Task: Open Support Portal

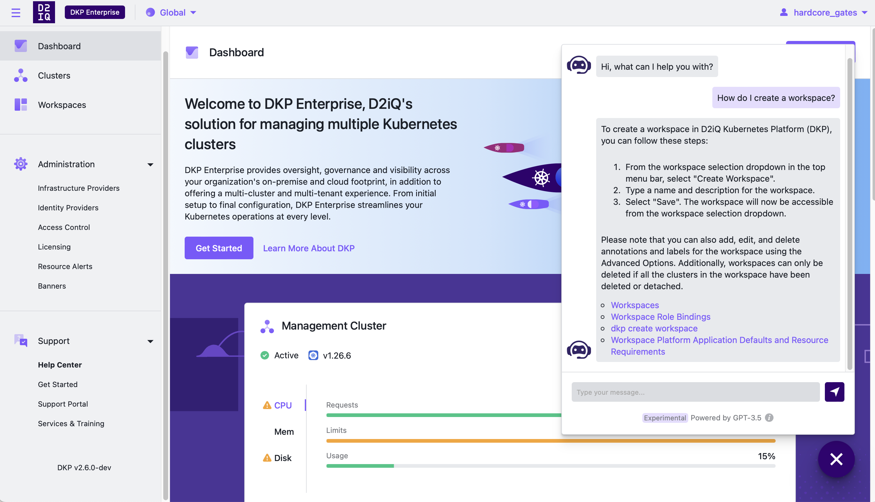Action: point(63,404)
